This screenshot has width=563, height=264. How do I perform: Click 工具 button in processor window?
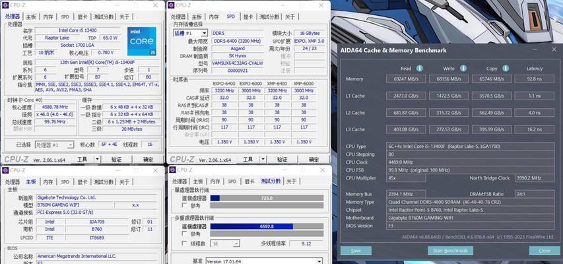[82, 159]
